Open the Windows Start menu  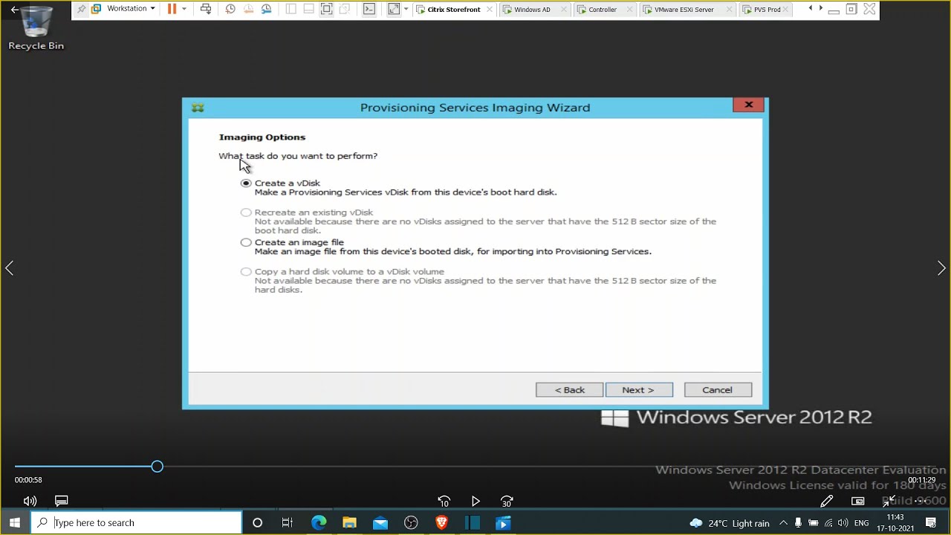click(x=15, y=523)
